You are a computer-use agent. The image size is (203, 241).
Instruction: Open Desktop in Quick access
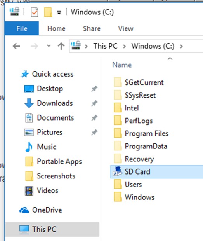coord(50,89)
